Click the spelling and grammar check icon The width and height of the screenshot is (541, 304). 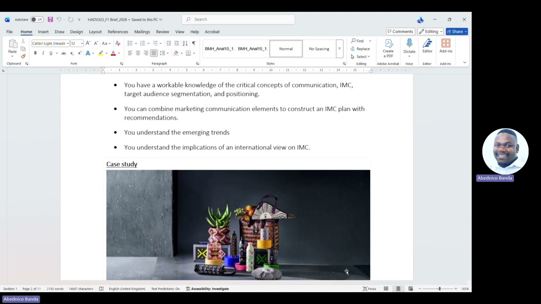pos(101,289)
